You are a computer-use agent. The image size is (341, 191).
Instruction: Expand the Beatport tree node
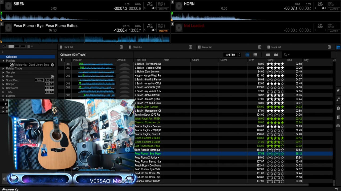click(3, 84)
